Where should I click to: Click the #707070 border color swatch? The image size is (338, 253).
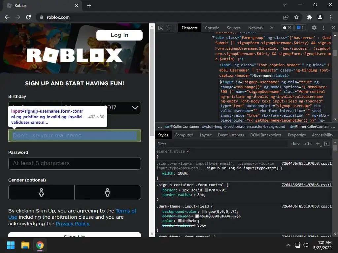point(206,190)
